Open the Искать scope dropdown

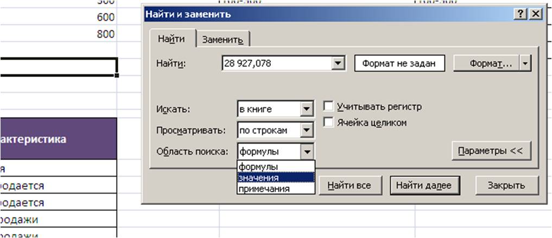(308, 109)
